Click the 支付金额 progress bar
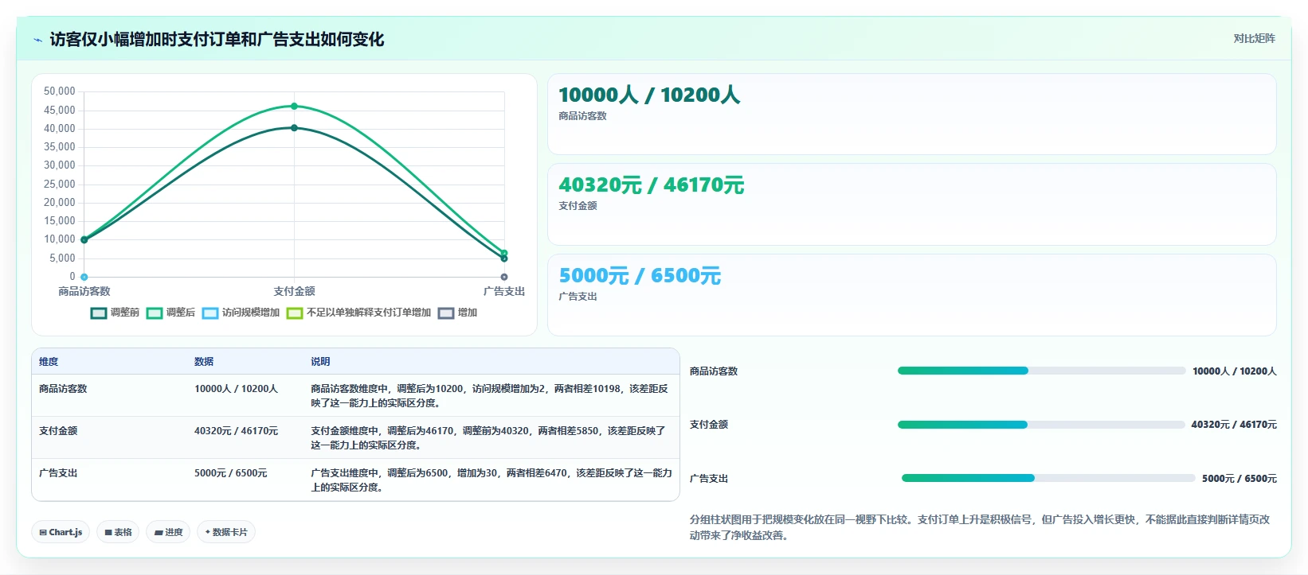The height and width of the screenshot is (575, 1308). click(1041, 425)
